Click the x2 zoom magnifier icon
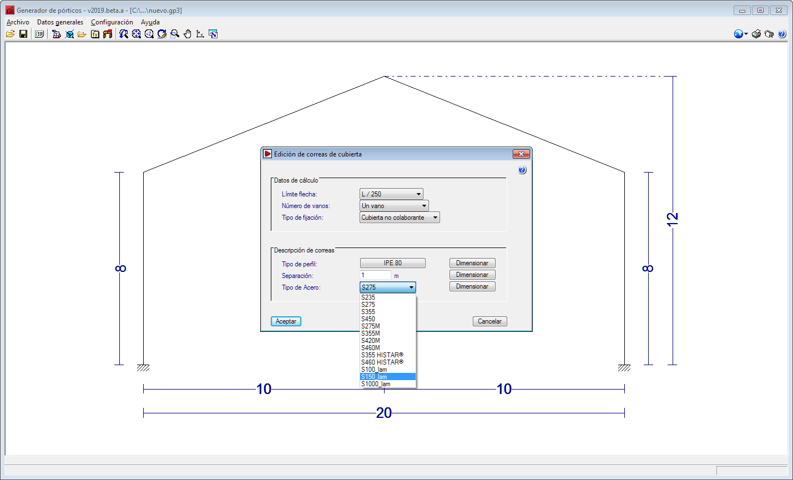The height and width of the screenshot is (480, 793). [x=149, y=34]
